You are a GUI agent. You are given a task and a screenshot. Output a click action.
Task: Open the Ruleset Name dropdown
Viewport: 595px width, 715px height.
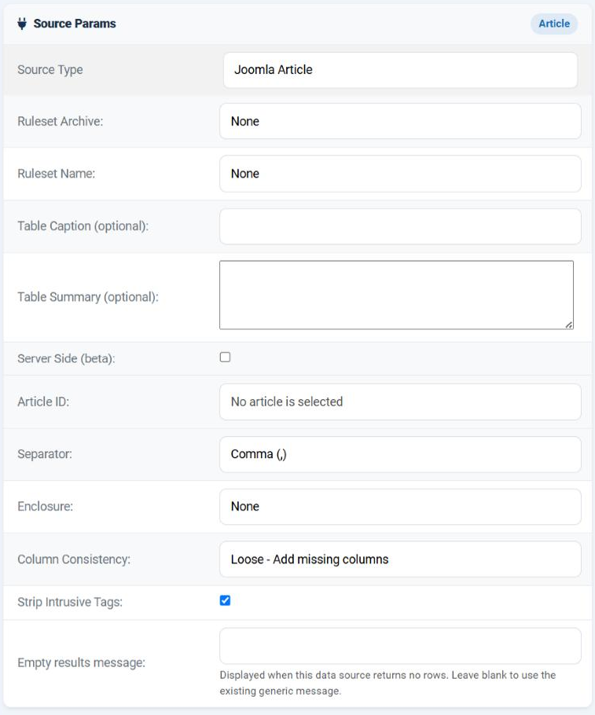pos(400,174)
